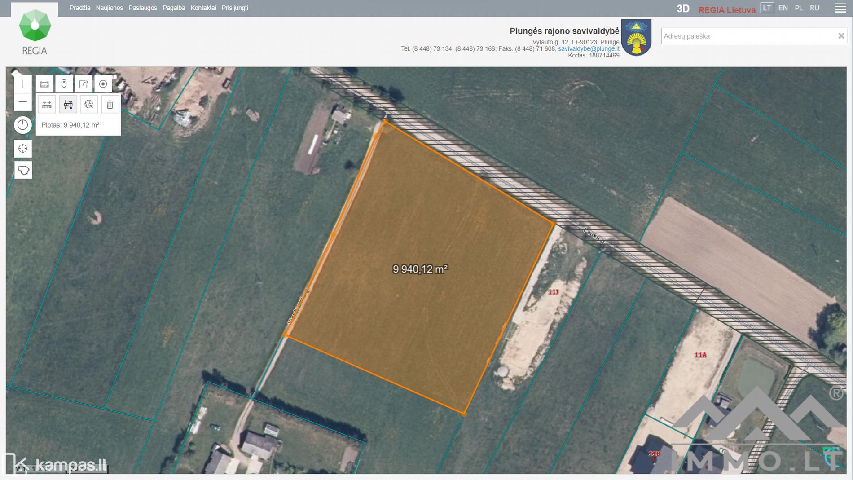Select the distance measurement tool
Image resolution: width=853 pixels, height=480 pixels.
pyautogui.click(x=47, y=105)
